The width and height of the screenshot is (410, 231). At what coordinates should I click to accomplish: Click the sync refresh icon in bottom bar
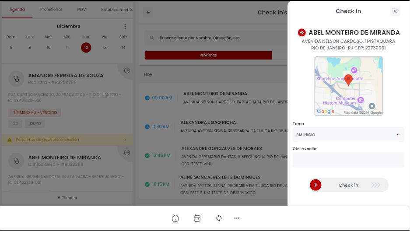pyautogui.click(x=219, y=218)
